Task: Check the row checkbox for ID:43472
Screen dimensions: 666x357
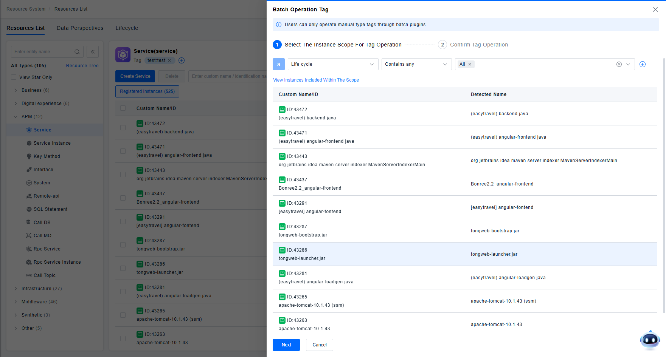Action: [123, 128]
